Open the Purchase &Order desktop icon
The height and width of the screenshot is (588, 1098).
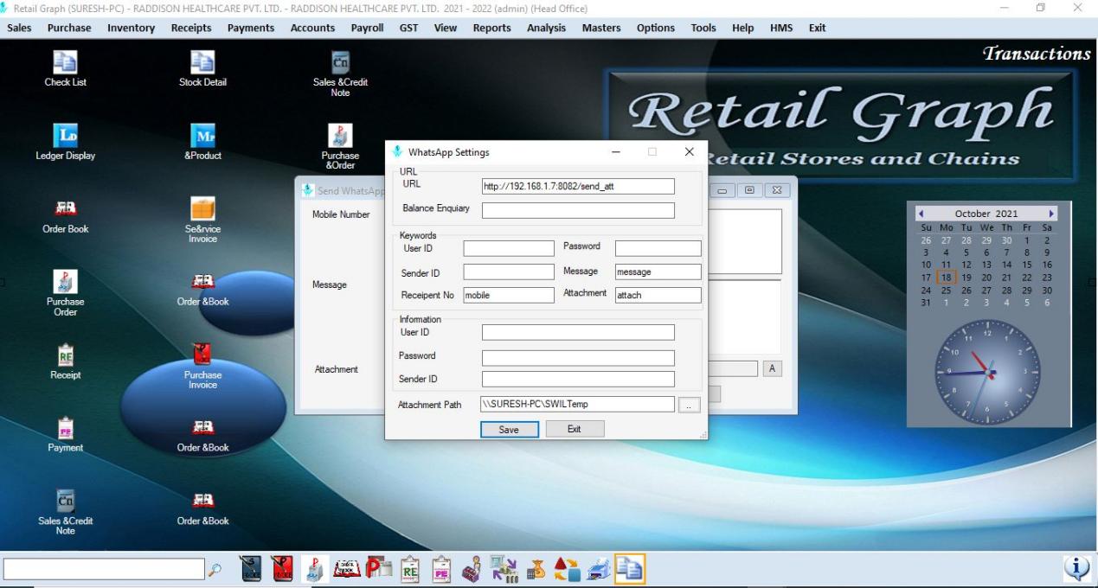point(340,147)
